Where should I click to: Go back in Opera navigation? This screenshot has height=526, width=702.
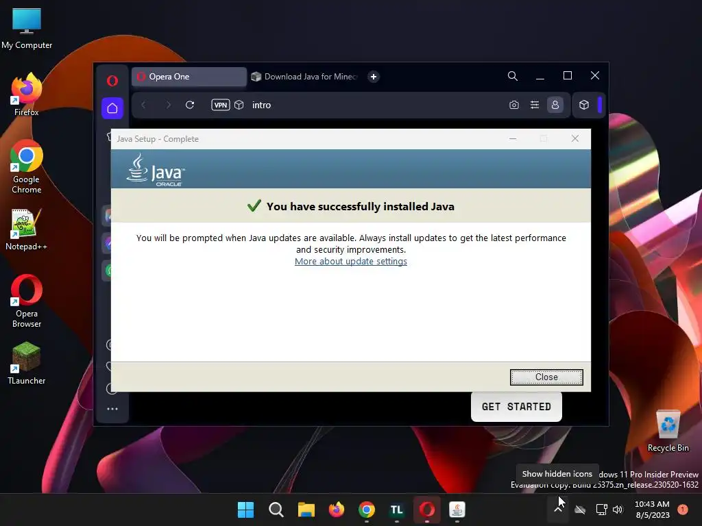click(144, 105)
